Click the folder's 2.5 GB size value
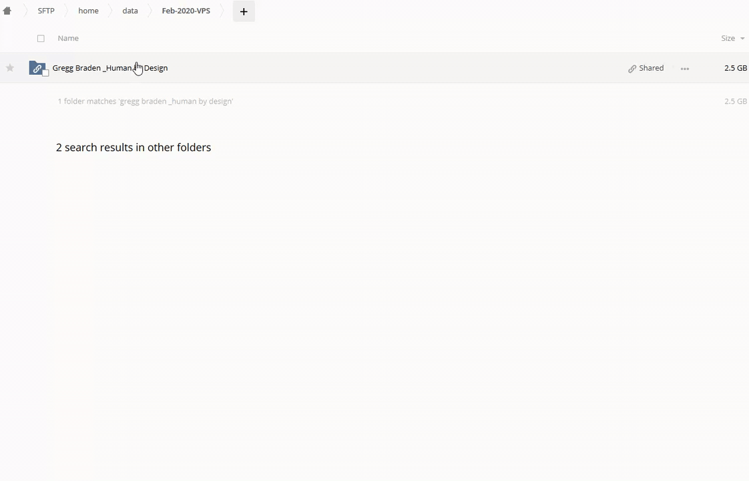This screenshot has height=481, width=749. coord(735,68)
